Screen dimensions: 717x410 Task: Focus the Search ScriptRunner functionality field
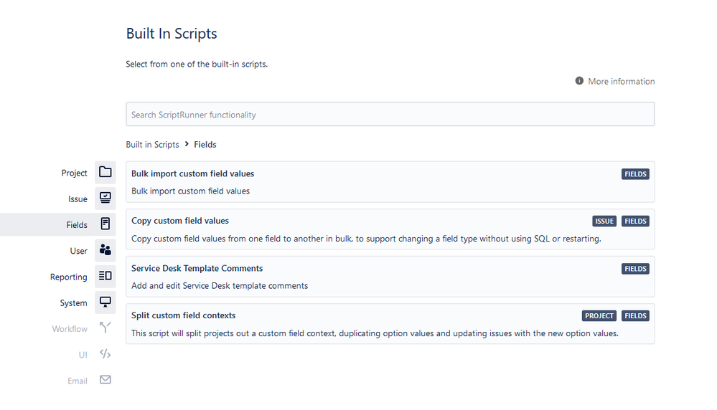(390, 114)
